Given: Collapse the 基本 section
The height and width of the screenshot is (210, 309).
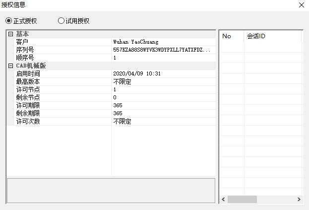Looking at the screenshot, I should (10, 34).
